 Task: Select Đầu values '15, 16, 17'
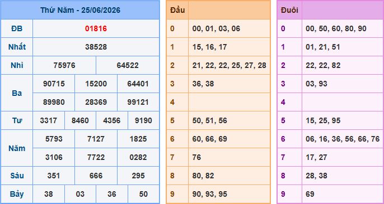point(209,47)
